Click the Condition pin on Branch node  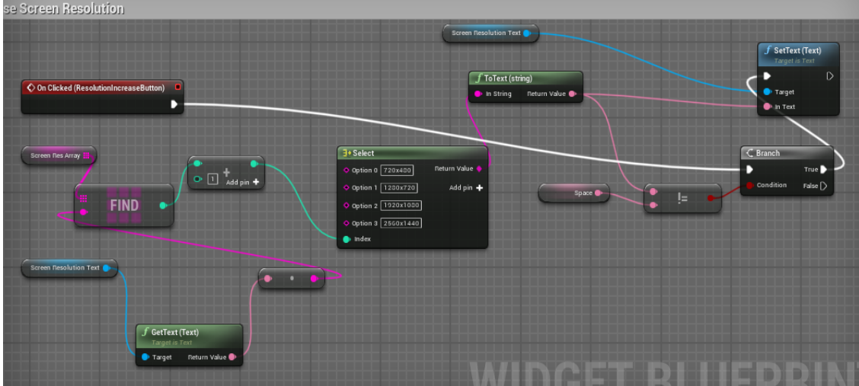click(749, 185)
